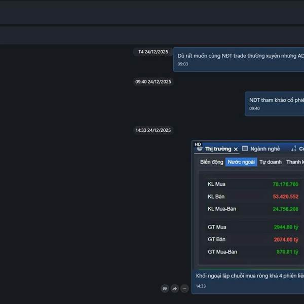304x304 pixels.
Task: Select the Nước ngoài sub-tab
Action: pyautogui.click(x=241, y=162)
